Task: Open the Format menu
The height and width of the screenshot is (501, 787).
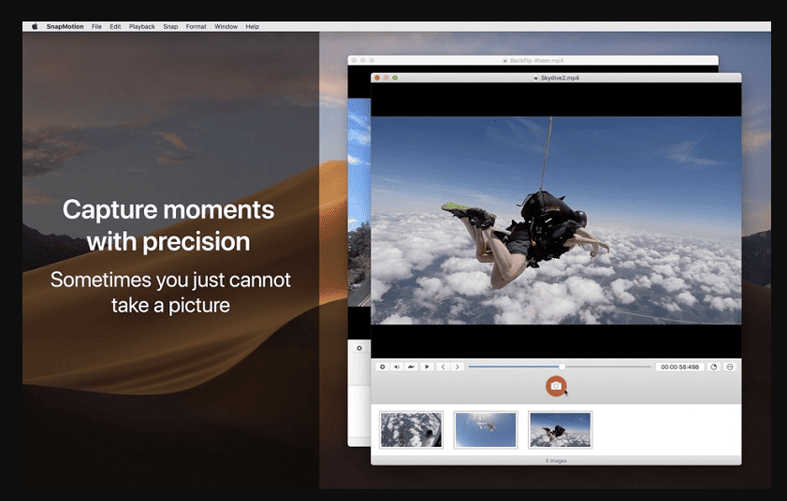Action: coord(197,26)
